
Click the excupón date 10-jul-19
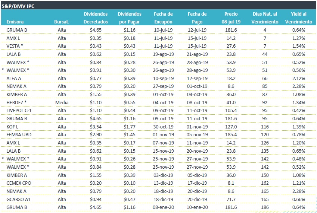[x=163, y=30]
